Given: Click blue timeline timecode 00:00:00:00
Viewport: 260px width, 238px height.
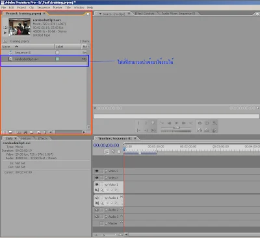Looking at the screenshot, I should 106,145.
